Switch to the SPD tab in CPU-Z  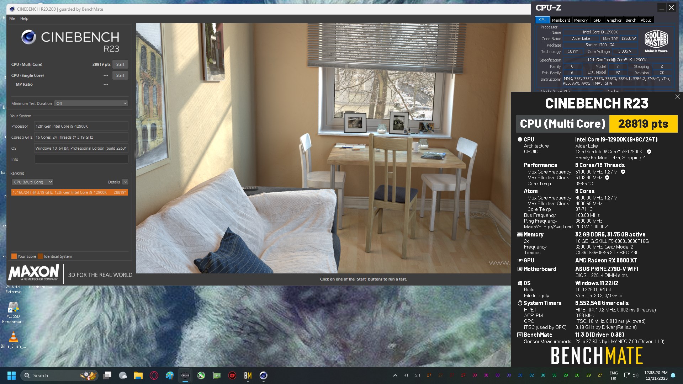[597, 20]
